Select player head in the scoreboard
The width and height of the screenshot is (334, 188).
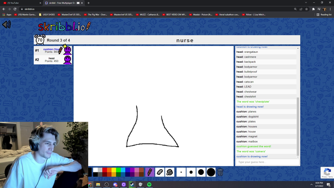click(x=53, y=60)
